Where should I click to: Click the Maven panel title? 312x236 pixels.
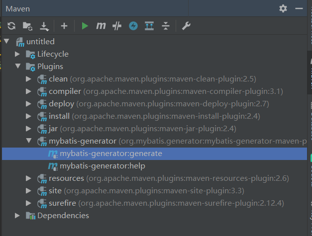pos(18,9)
